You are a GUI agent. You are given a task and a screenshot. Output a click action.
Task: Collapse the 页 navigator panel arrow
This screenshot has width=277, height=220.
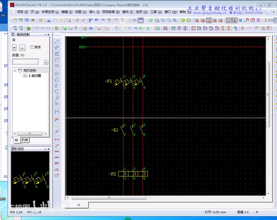pos(45,35)
